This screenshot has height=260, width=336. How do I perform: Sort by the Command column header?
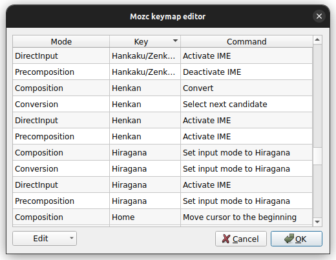tap(247, 41)
